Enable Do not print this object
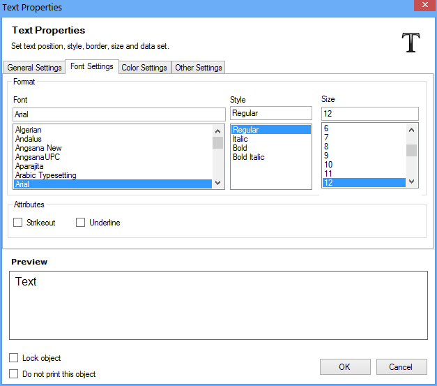The width and height of the screenshot is (437, 386). click(x=14, y=374)
